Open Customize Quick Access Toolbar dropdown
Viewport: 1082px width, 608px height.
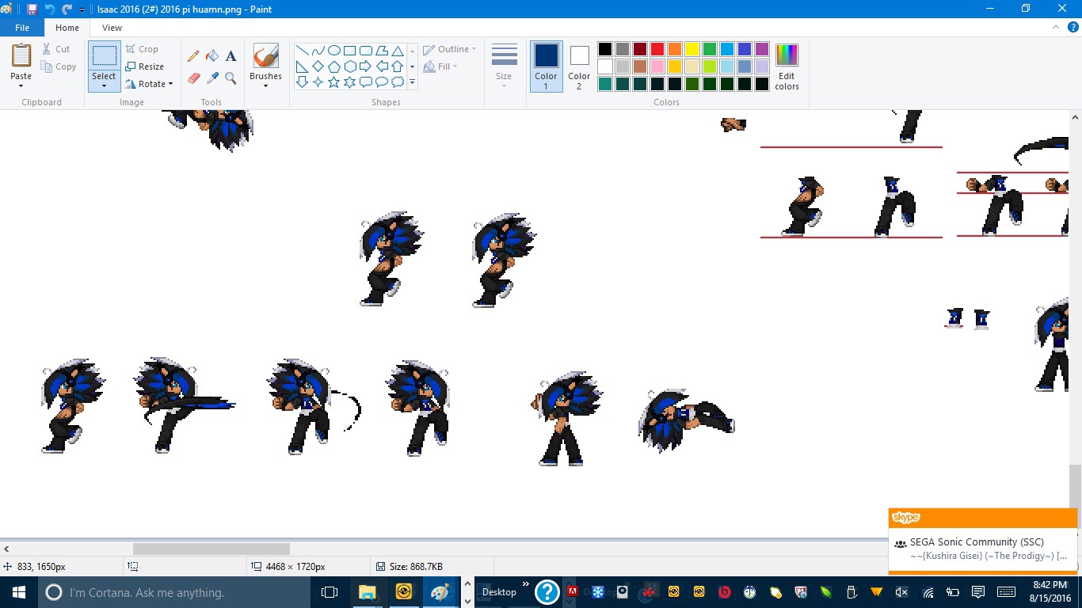click(x=82, y=9)
